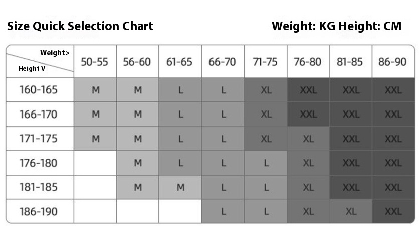This screenshot has width=419, height=226.
Task: Click the 71-75 weight column header
Action: pos(266,62)
